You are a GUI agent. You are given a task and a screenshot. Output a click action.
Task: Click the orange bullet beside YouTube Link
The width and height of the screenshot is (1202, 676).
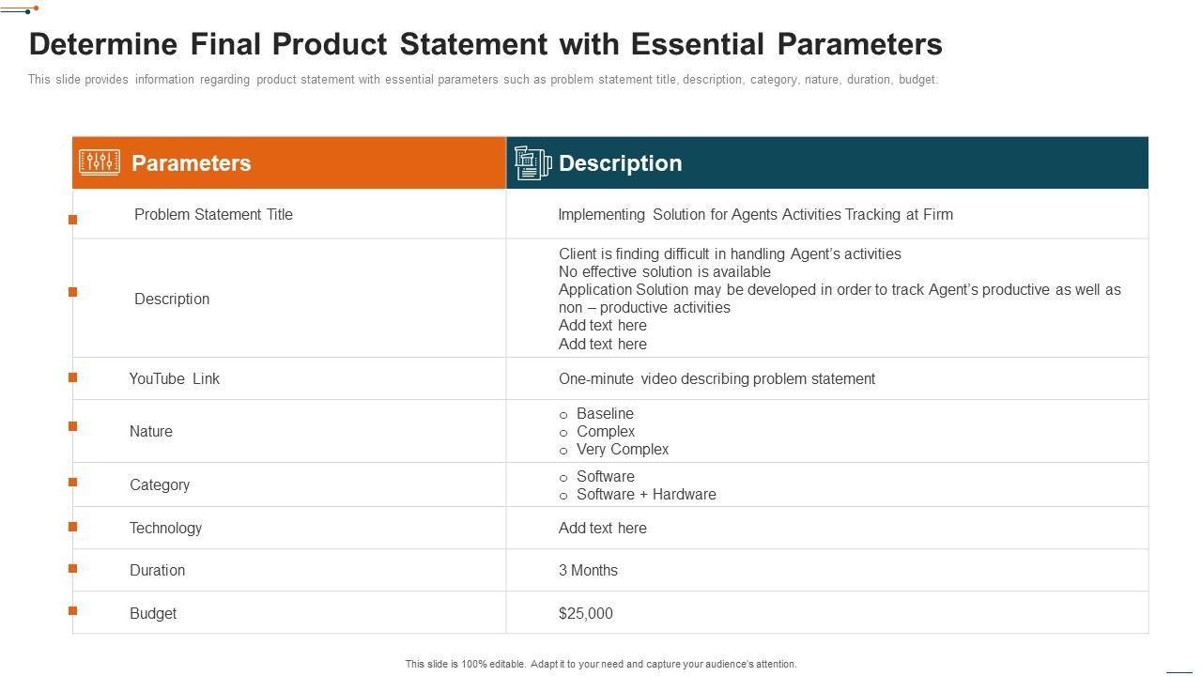point(72,377)
